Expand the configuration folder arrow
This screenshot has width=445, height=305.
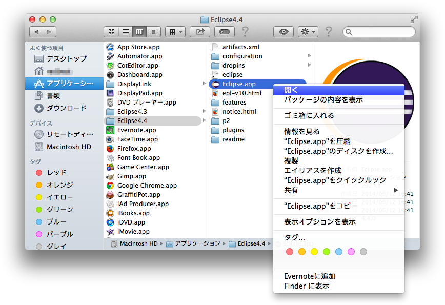pos(310,55)
